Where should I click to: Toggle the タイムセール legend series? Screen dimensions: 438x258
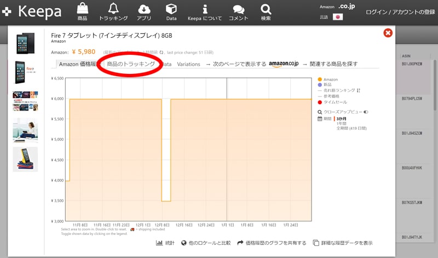pos(332,102)
